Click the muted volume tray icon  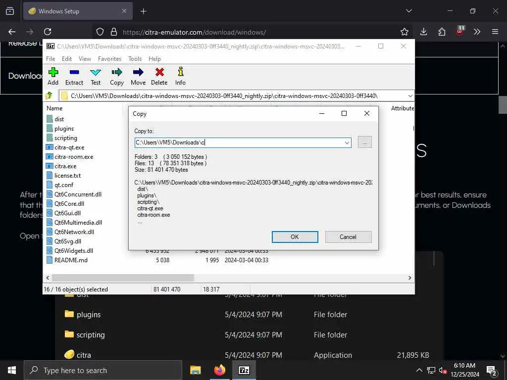[x=442, y=370]
